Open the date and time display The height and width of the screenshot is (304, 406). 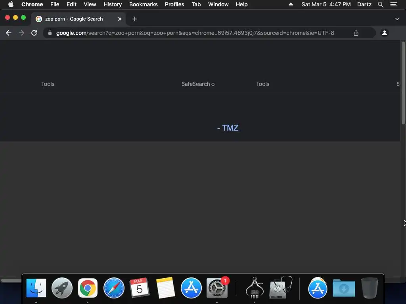pos(326,4)
